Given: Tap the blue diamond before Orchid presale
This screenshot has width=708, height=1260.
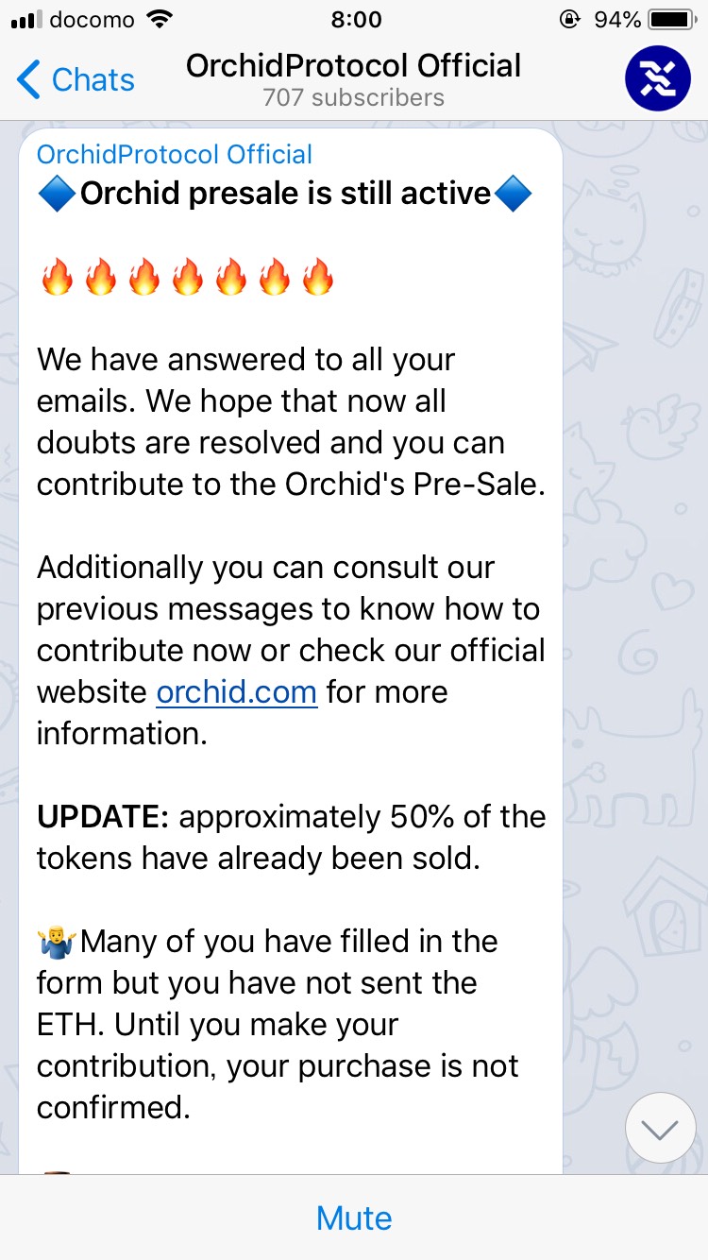Looking at the screenshot, I should (x=57, y=194).
